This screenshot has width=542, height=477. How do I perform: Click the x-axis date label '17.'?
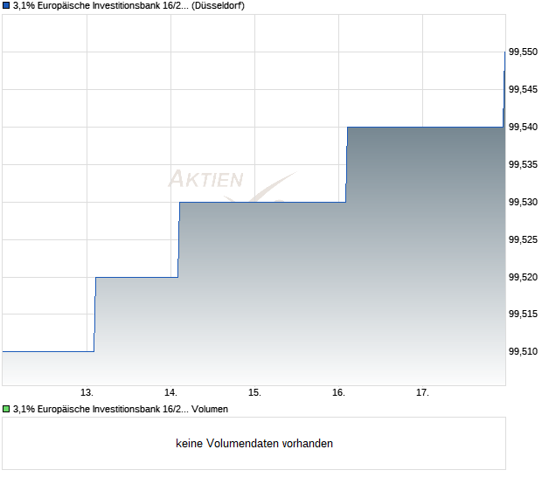pos(422,393)
